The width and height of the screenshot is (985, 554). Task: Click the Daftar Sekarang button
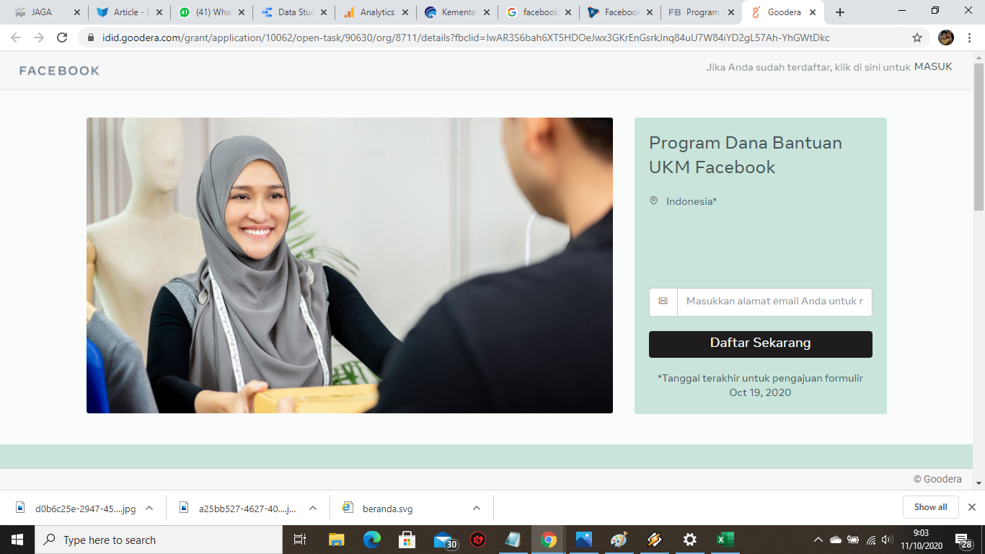coord(761,344)
